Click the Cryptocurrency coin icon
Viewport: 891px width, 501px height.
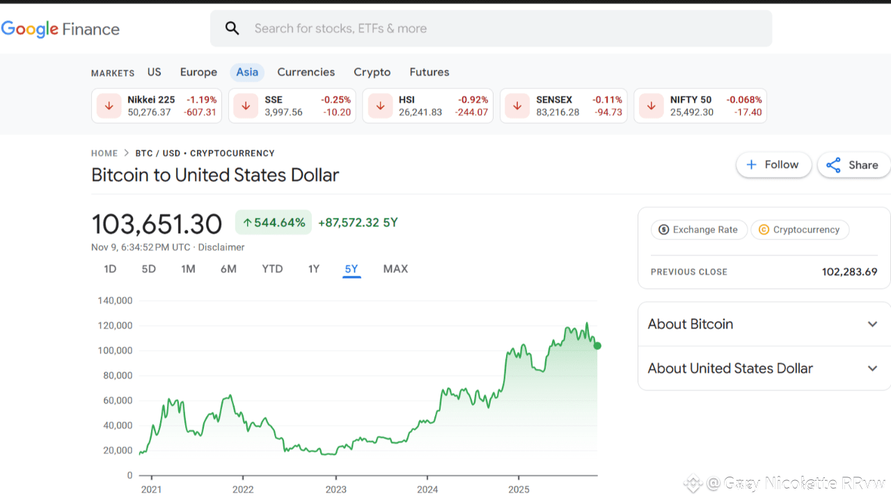(x=764, y=230)
